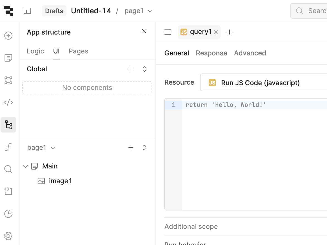The image size is (327, 245).
Task: Open the Response tab of query1
Action: (211, 53)
